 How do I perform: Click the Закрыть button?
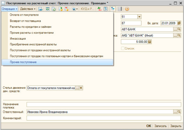coord(176,126)
